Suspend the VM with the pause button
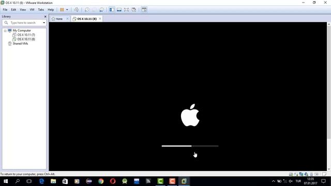Image resolution: width=331 pixels, height=186 pixels. click(x=62, y=10)
